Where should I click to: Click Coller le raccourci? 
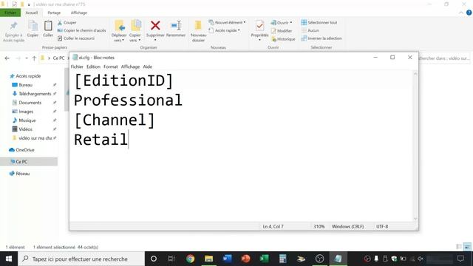click(x=76, y=38)
